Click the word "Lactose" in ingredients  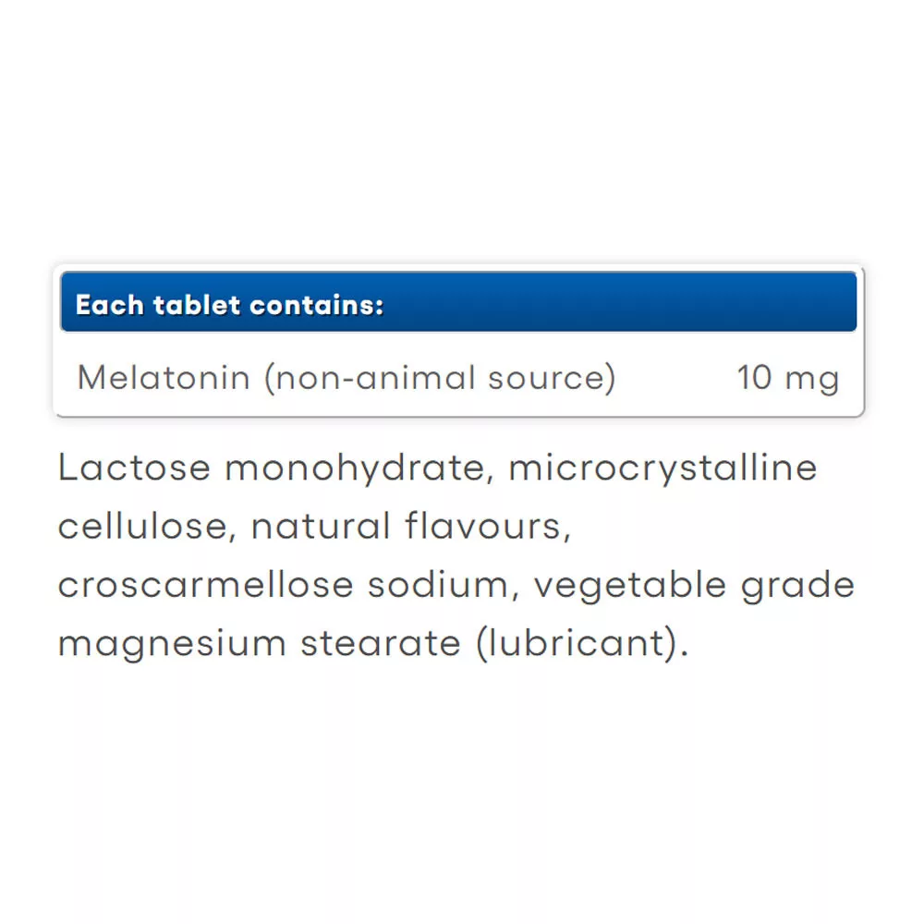[135, 468]
